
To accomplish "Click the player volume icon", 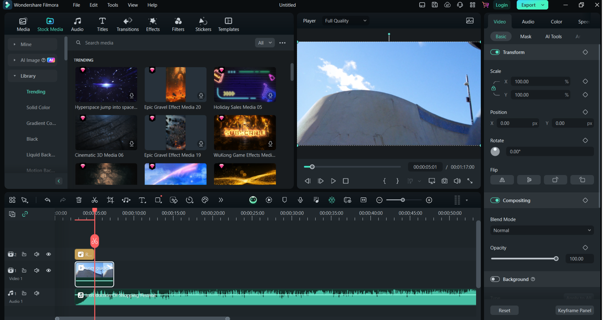I will 457,181.
